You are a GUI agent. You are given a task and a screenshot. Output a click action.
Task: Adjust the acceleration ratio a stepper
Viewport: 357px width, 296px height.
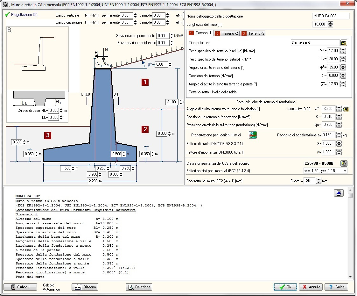(x=339, y=135)
